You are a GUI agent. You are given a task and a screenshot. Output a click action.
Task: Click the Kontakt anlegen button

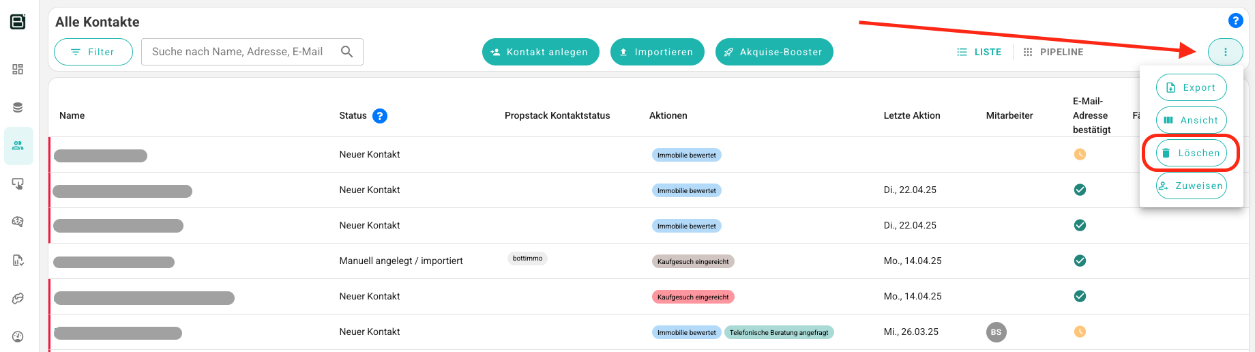coord(541,52)
